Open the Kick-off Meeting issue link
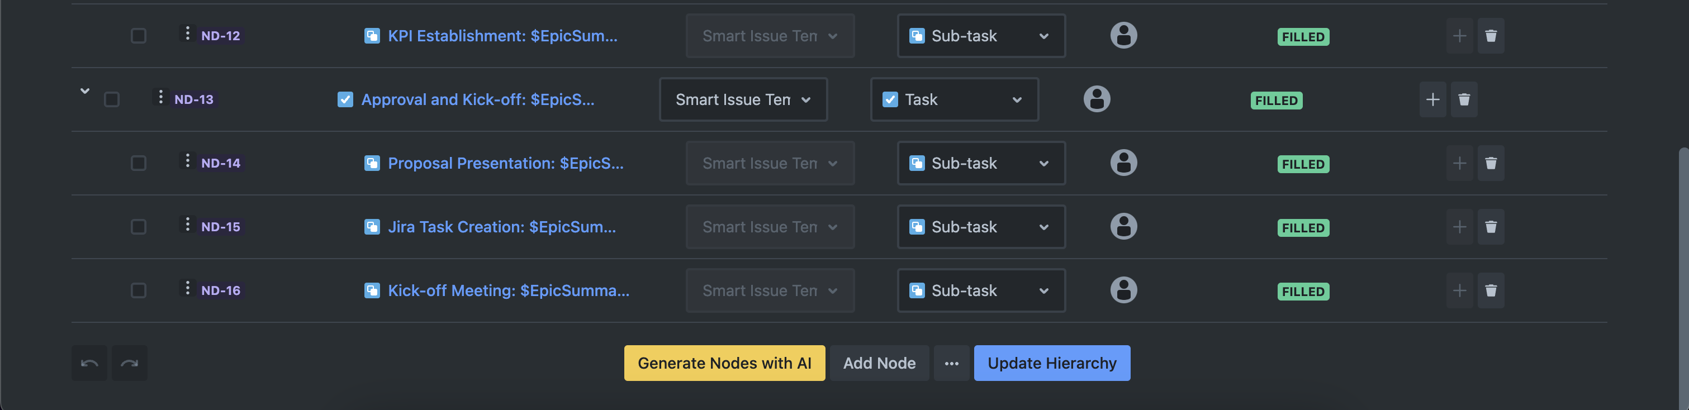Screen dimensions: 1689x410 (508, 290)
